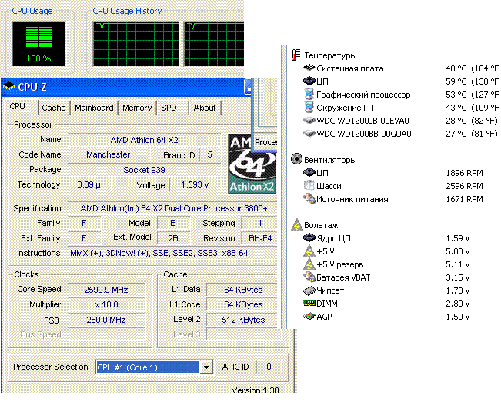Click the Источник питания icon

coord(309,198)
